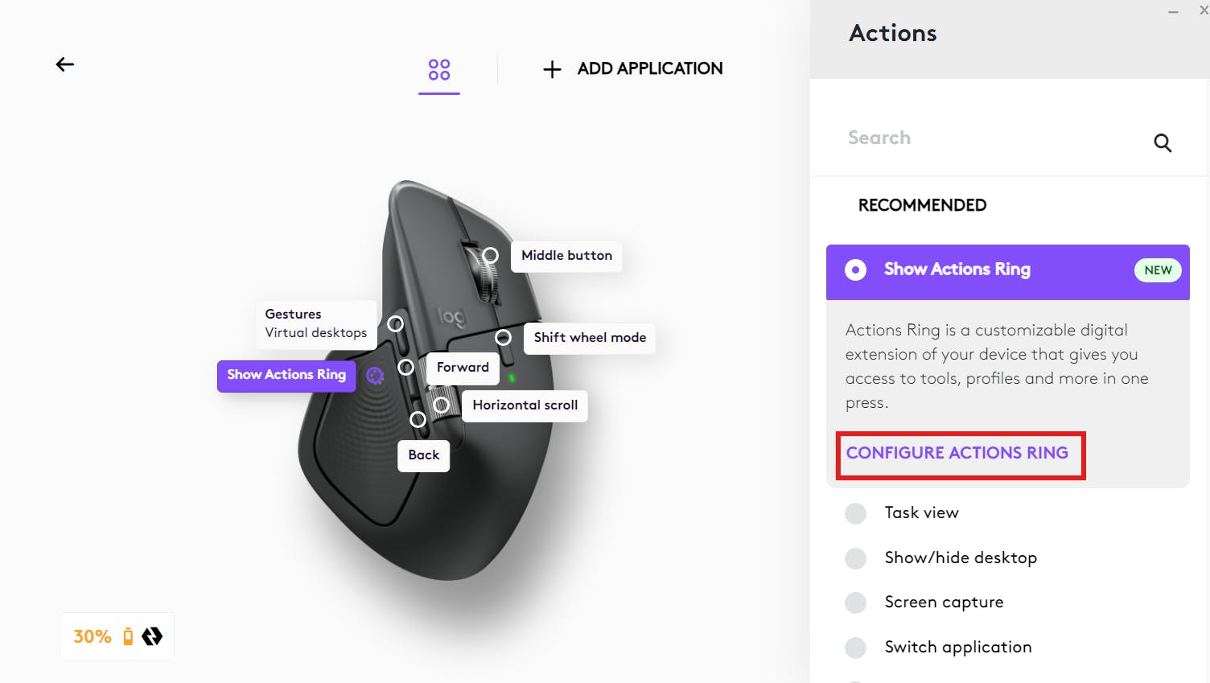Open Configure Actions Ring link
Image resolution: width=1210 pixels, height=683 pixels.
pyautogui.click(x=957, y=453)
